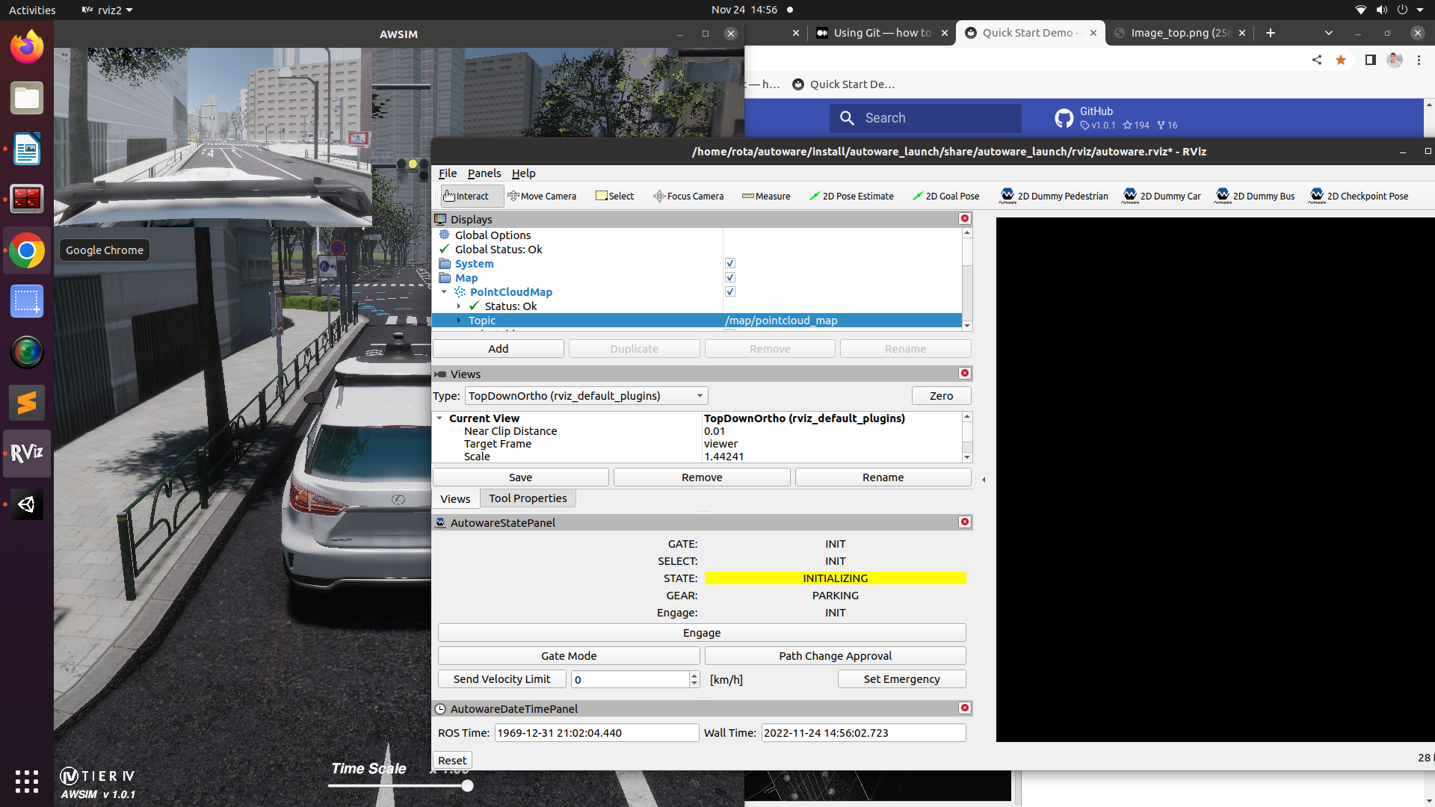Screen dimensions: 1435x807
Task: Activate the 2D Goal Pose tool
Action: 945,196
